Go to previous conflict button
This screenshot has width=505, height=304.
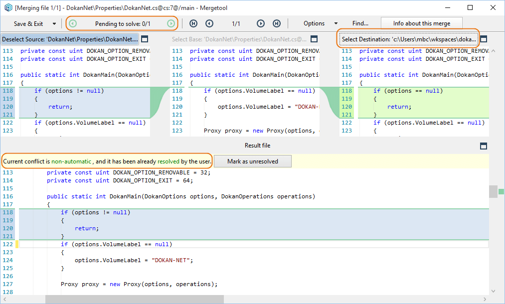(209, 23)
